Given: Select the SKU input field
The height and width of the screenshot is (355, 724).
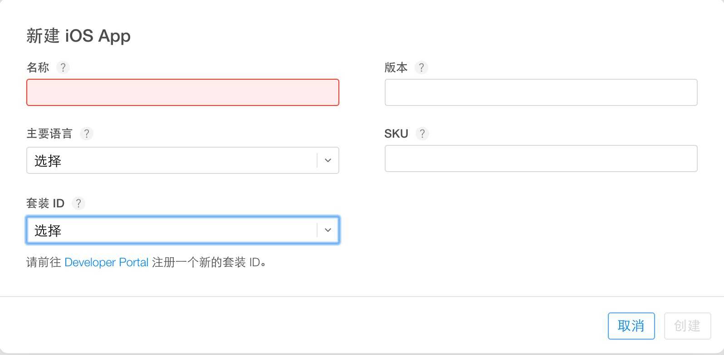Looking at the screenshot, I should (541, 158).
